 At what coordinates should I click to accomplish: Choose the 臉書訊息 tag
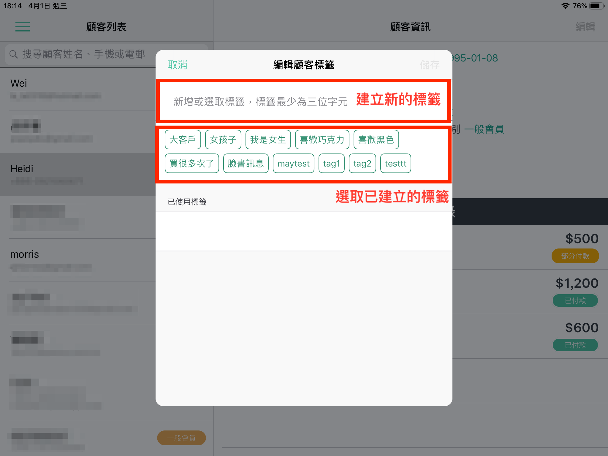click(x=246, y=163)
